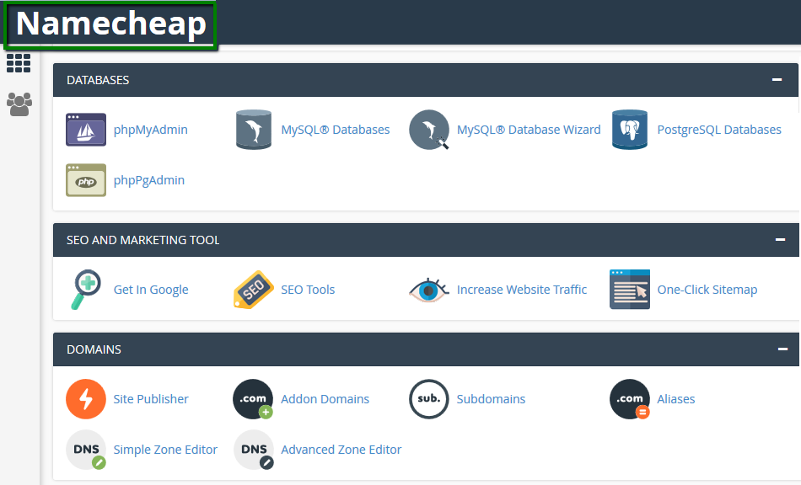Open Increase Website Traffic link
The height and width of the screenshot is (485, 801).
click(522, 290)
